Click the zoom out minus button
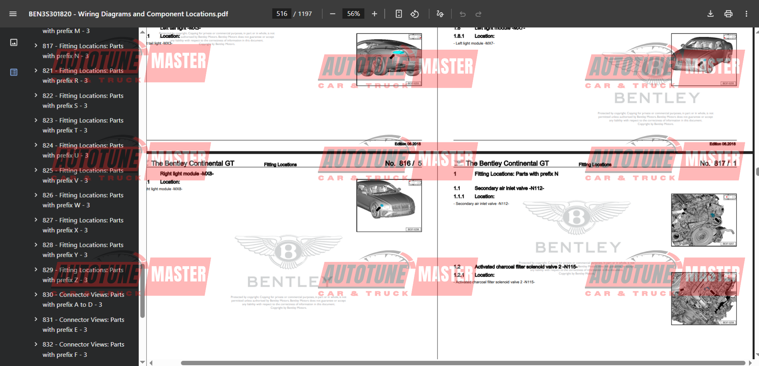The height and width of the screenshot is (366, 759). (333, 14)
